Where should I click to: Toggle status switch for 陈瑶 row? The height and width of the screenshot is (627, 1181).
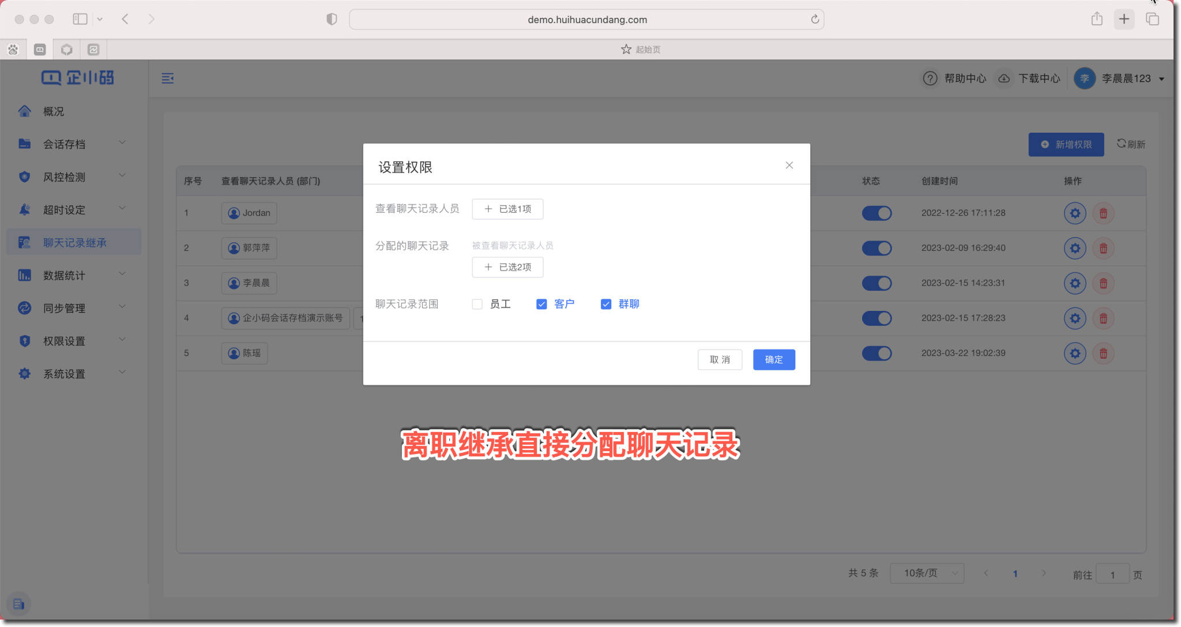[x=877, y=354]
